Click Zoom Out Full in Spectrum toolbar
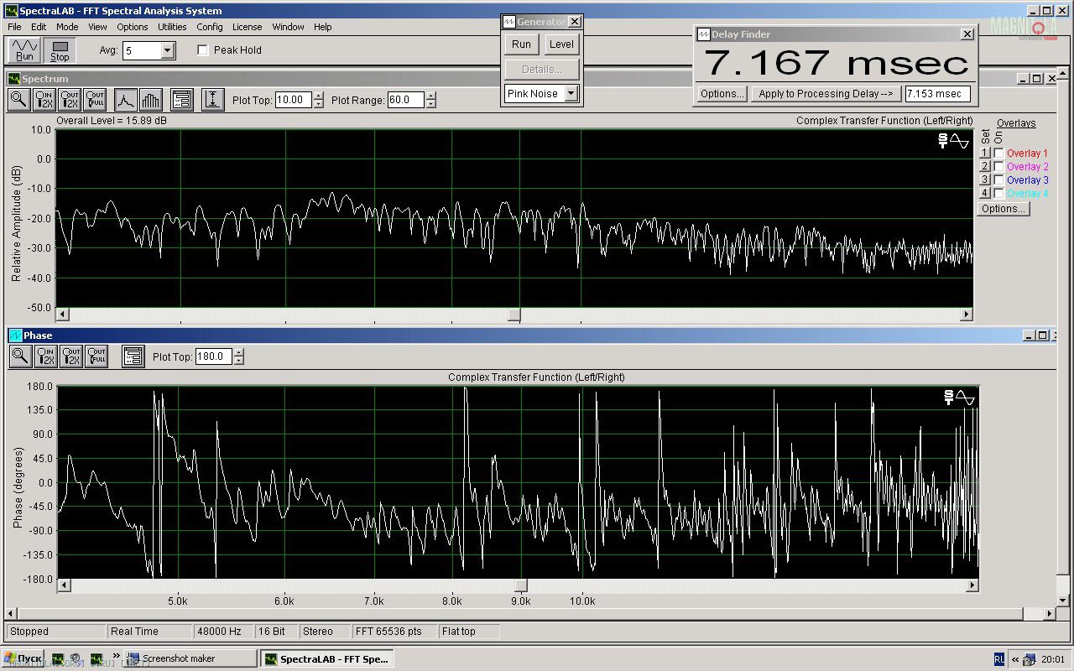 tap(96, 100)
